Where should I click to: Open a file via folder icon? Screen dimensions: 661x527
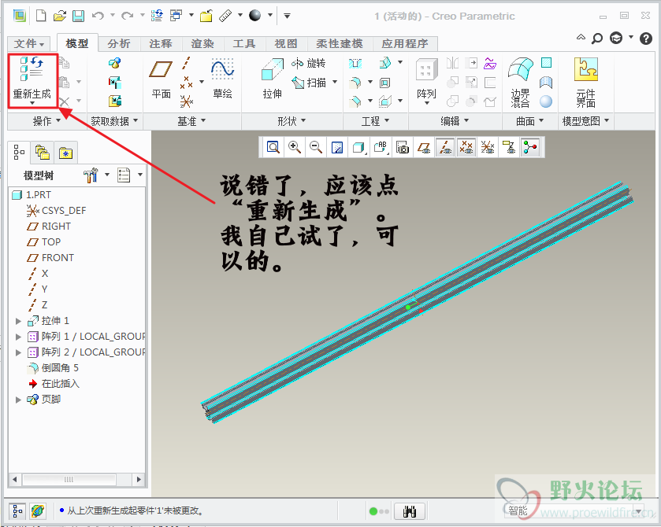pyautogui.click(x=60, y=16)
